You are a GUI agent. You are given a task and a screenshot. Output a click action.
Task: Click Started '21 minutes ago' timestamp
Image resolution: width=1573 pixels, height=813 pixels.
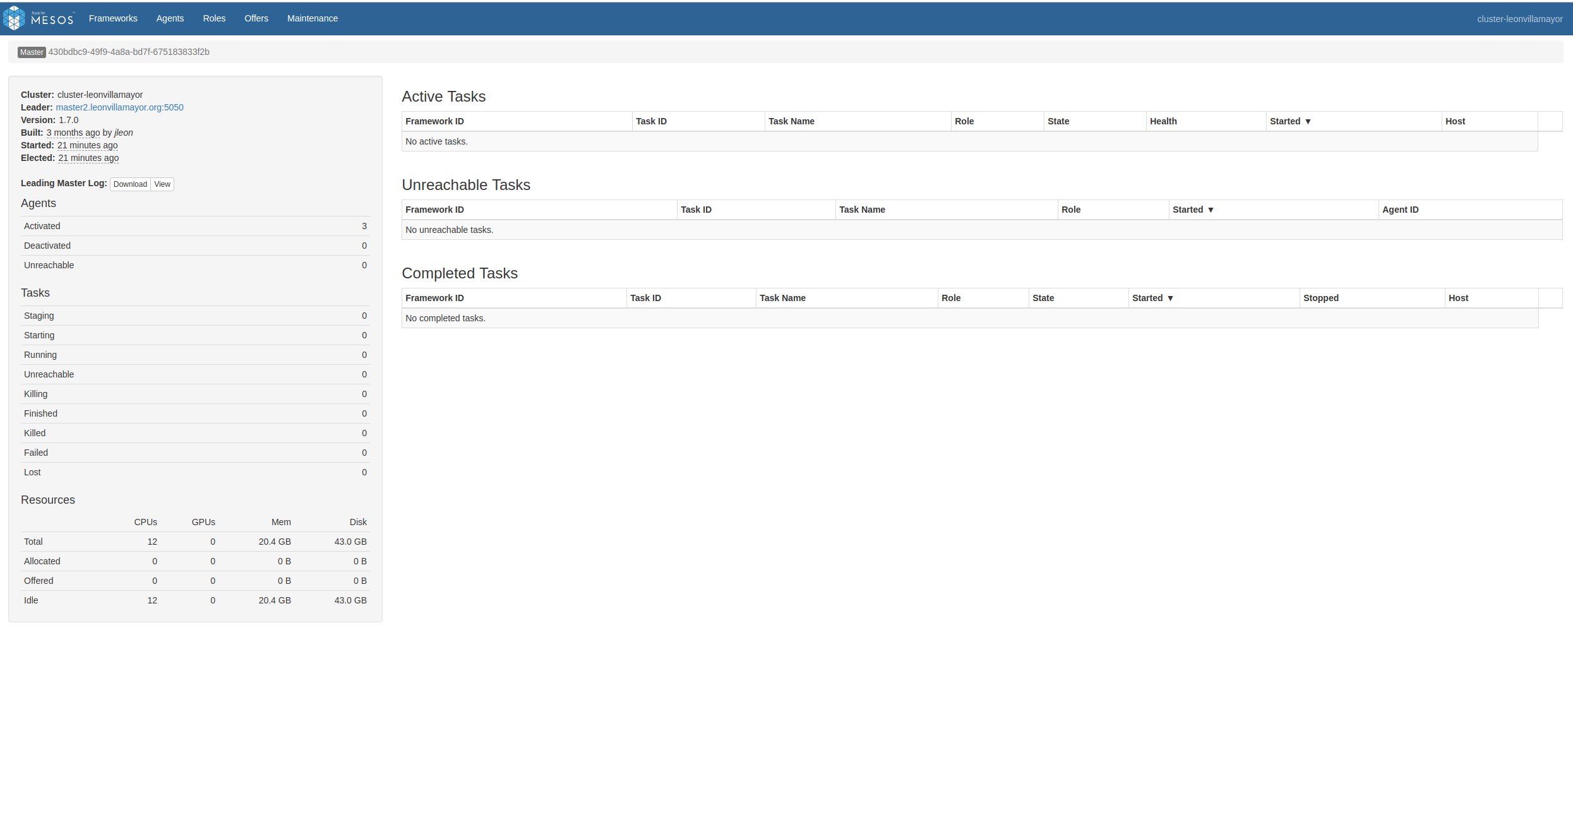coord(87,145)
